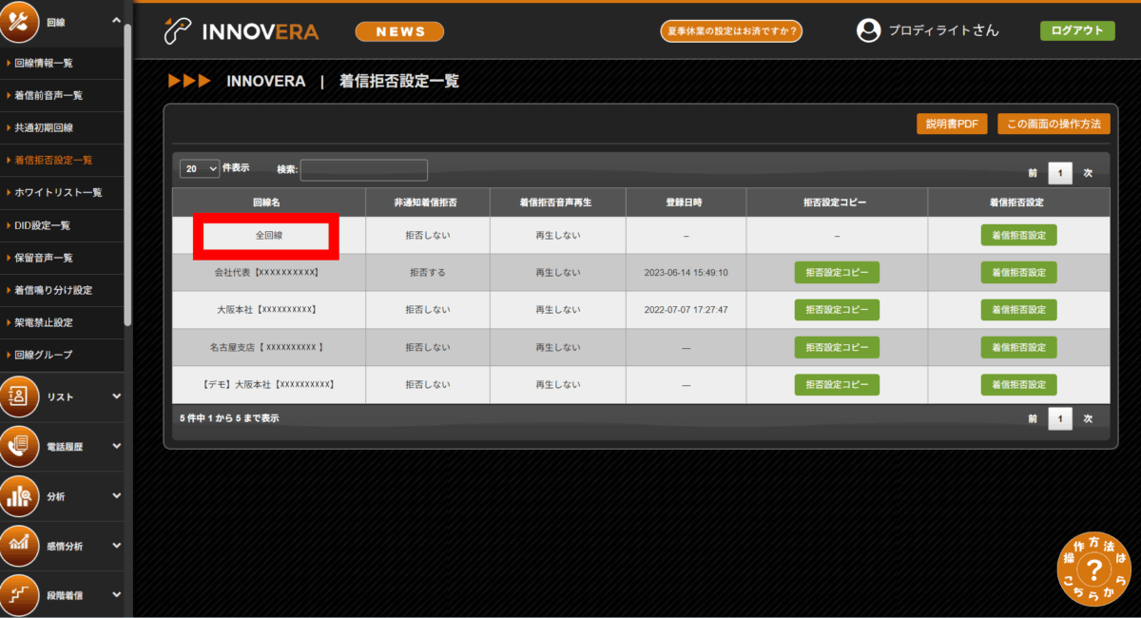The width and height of the screenshot is (1141, 618).
Task: Click the 全回線 cell in table
Action: coord(269,235)
